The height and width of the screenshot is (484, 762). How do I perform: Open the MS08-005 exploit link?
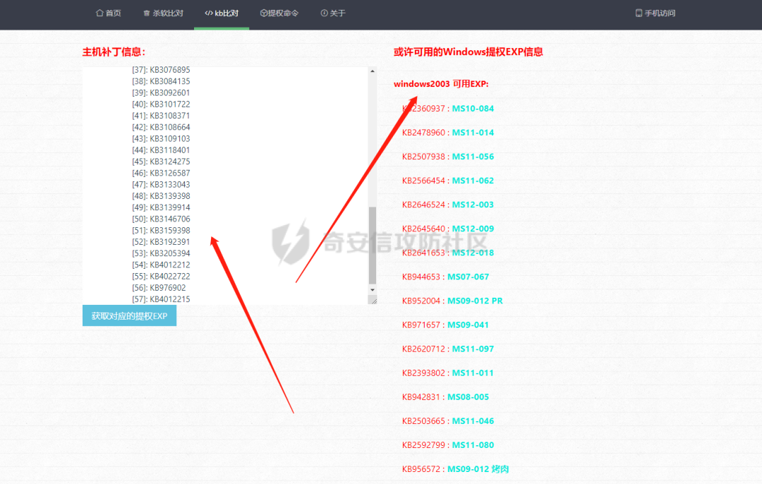pyautogui.click(x=468, y=397)
